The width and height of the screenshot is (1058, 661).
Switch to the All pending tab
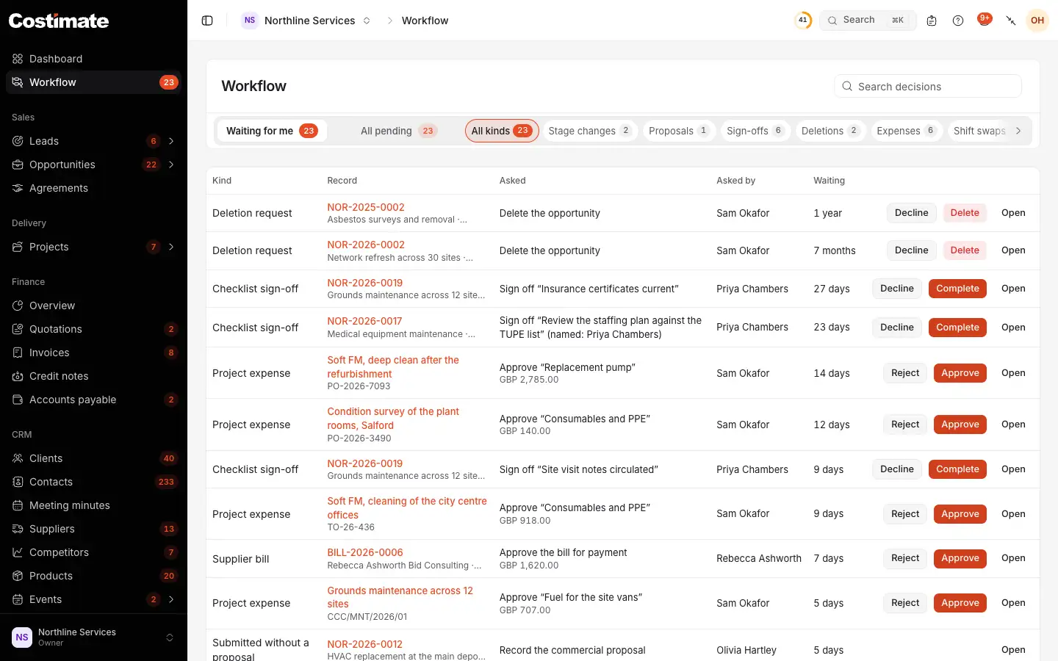[398, 131]
